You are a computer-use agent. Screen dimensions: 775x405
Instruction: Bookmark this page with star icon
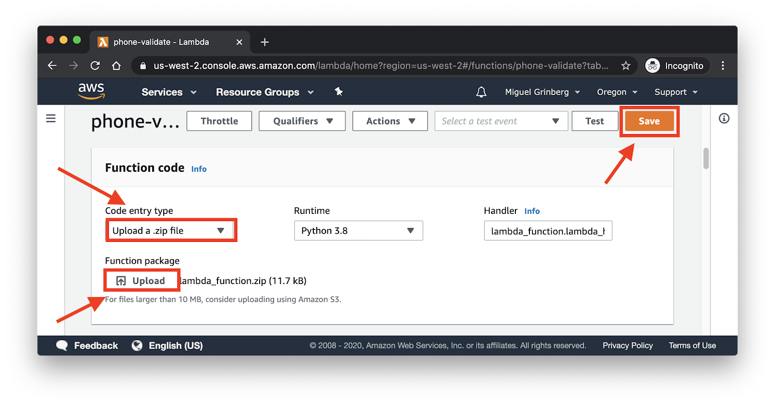626,65
